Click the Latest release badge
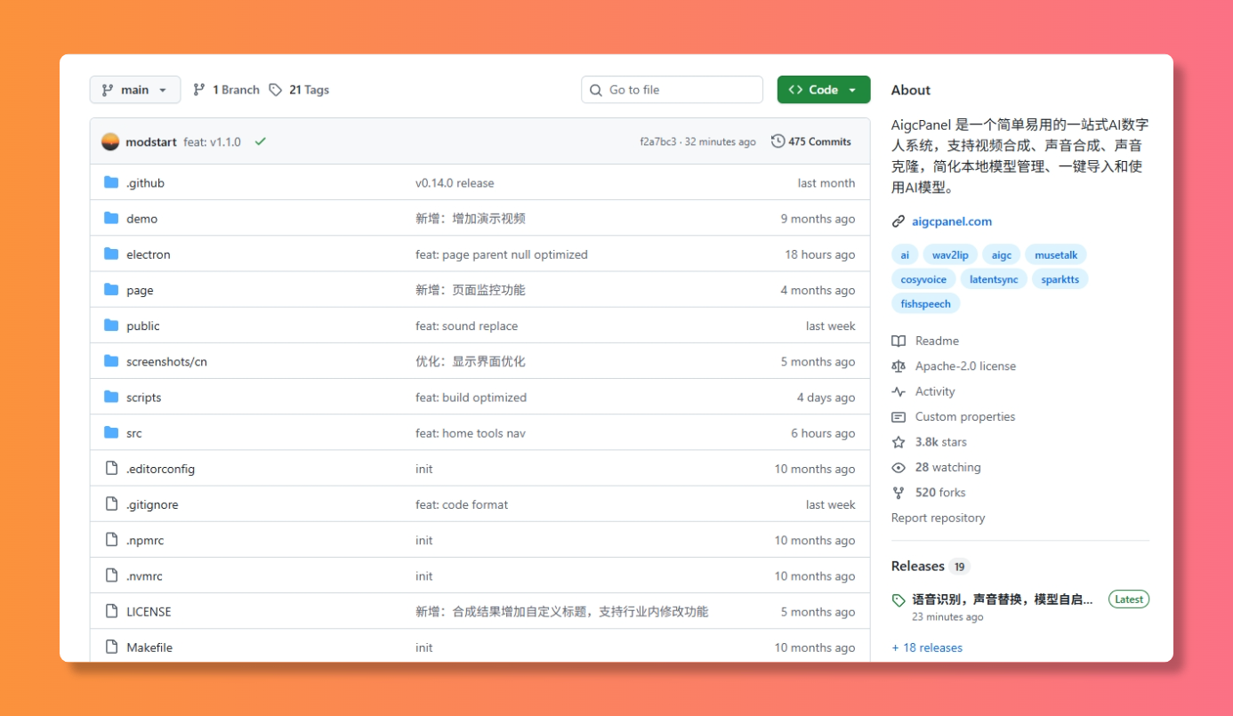 coord(1128,599)
